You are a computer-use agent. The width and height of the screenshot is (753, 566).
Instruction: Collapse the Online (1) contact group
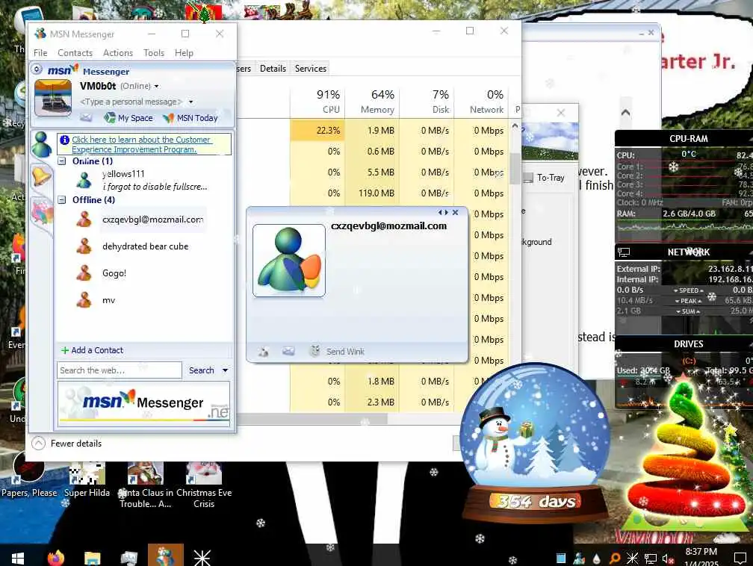(62, 161)
